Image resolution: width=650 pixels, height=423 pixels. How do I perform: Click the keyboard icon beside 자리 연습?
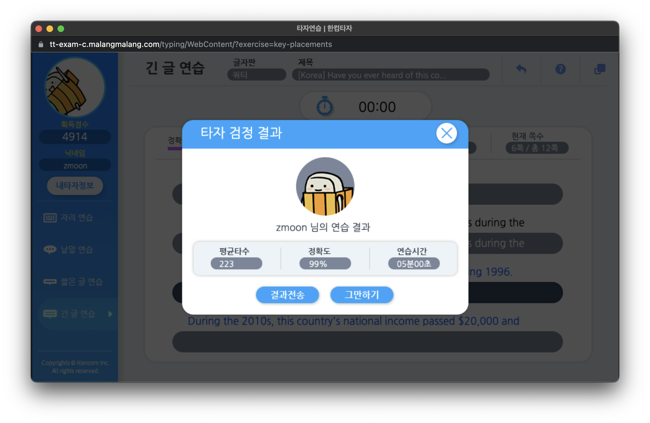tap(50, 218)
